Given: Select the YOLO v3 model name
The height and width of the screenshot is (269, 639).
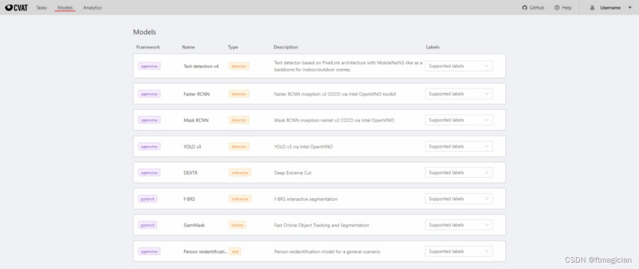Looking at the screenshot, I should coord(192,147).
